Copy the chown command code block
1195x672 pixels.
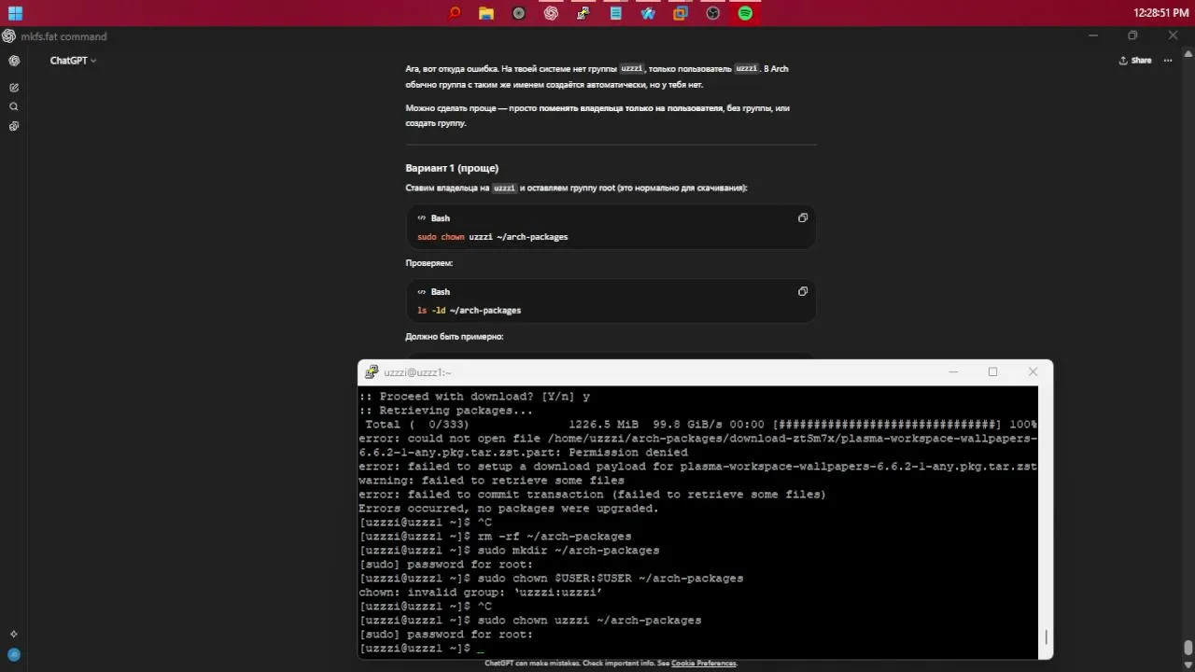click(802, 217)
